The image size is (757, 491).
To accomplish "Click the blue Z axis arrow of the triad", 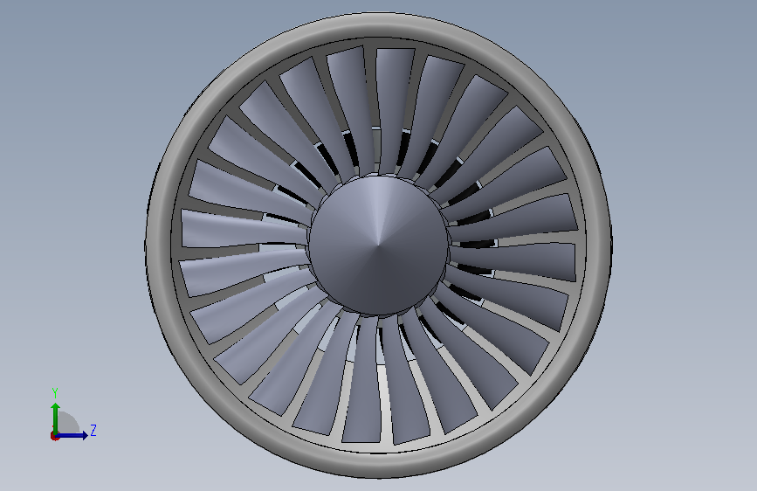I will [72, 435].
